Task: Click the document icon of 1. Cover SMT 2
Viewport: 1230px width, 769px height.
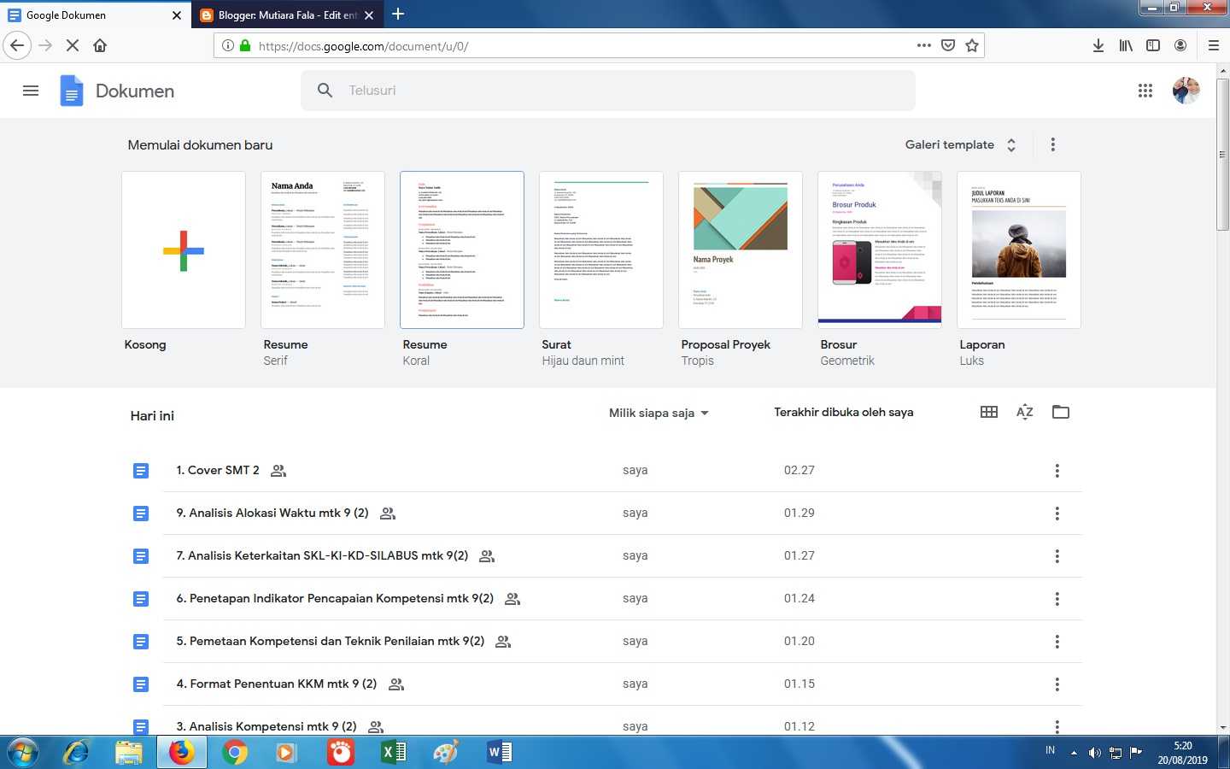Action: pyautogui.click(x=141, y=471)
